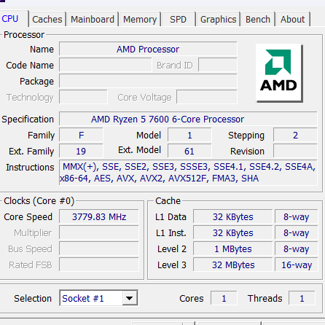Screen dimensions: 325x325
Task: Click the L1 Inst. 8-way associativity value
Action: coord(297,232)
